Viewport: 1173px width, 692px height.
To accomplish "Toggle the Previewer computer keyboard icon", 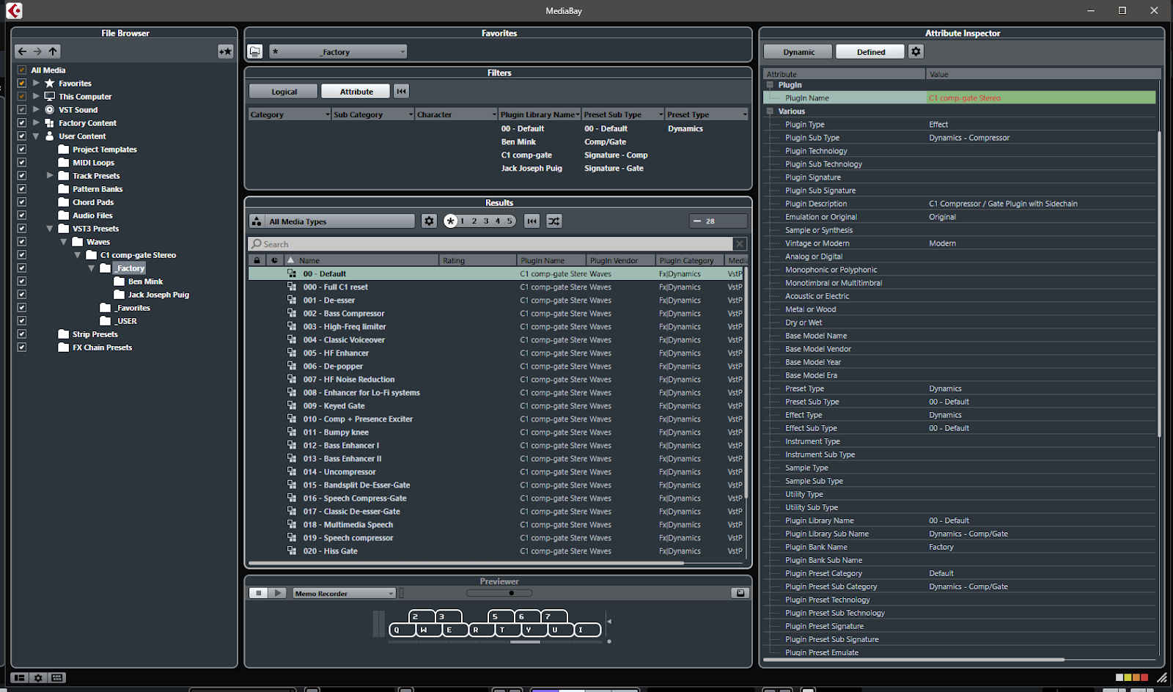I will tap(740, 593).
